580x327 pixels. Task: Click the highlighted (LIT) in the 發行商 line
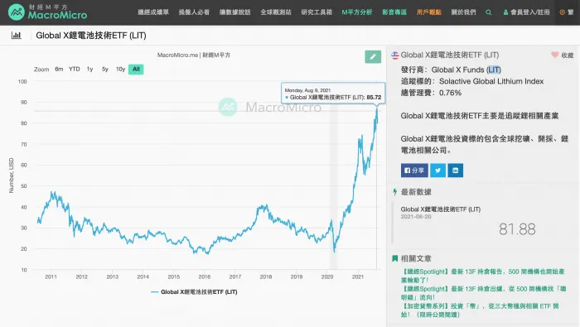coord(494,70)
